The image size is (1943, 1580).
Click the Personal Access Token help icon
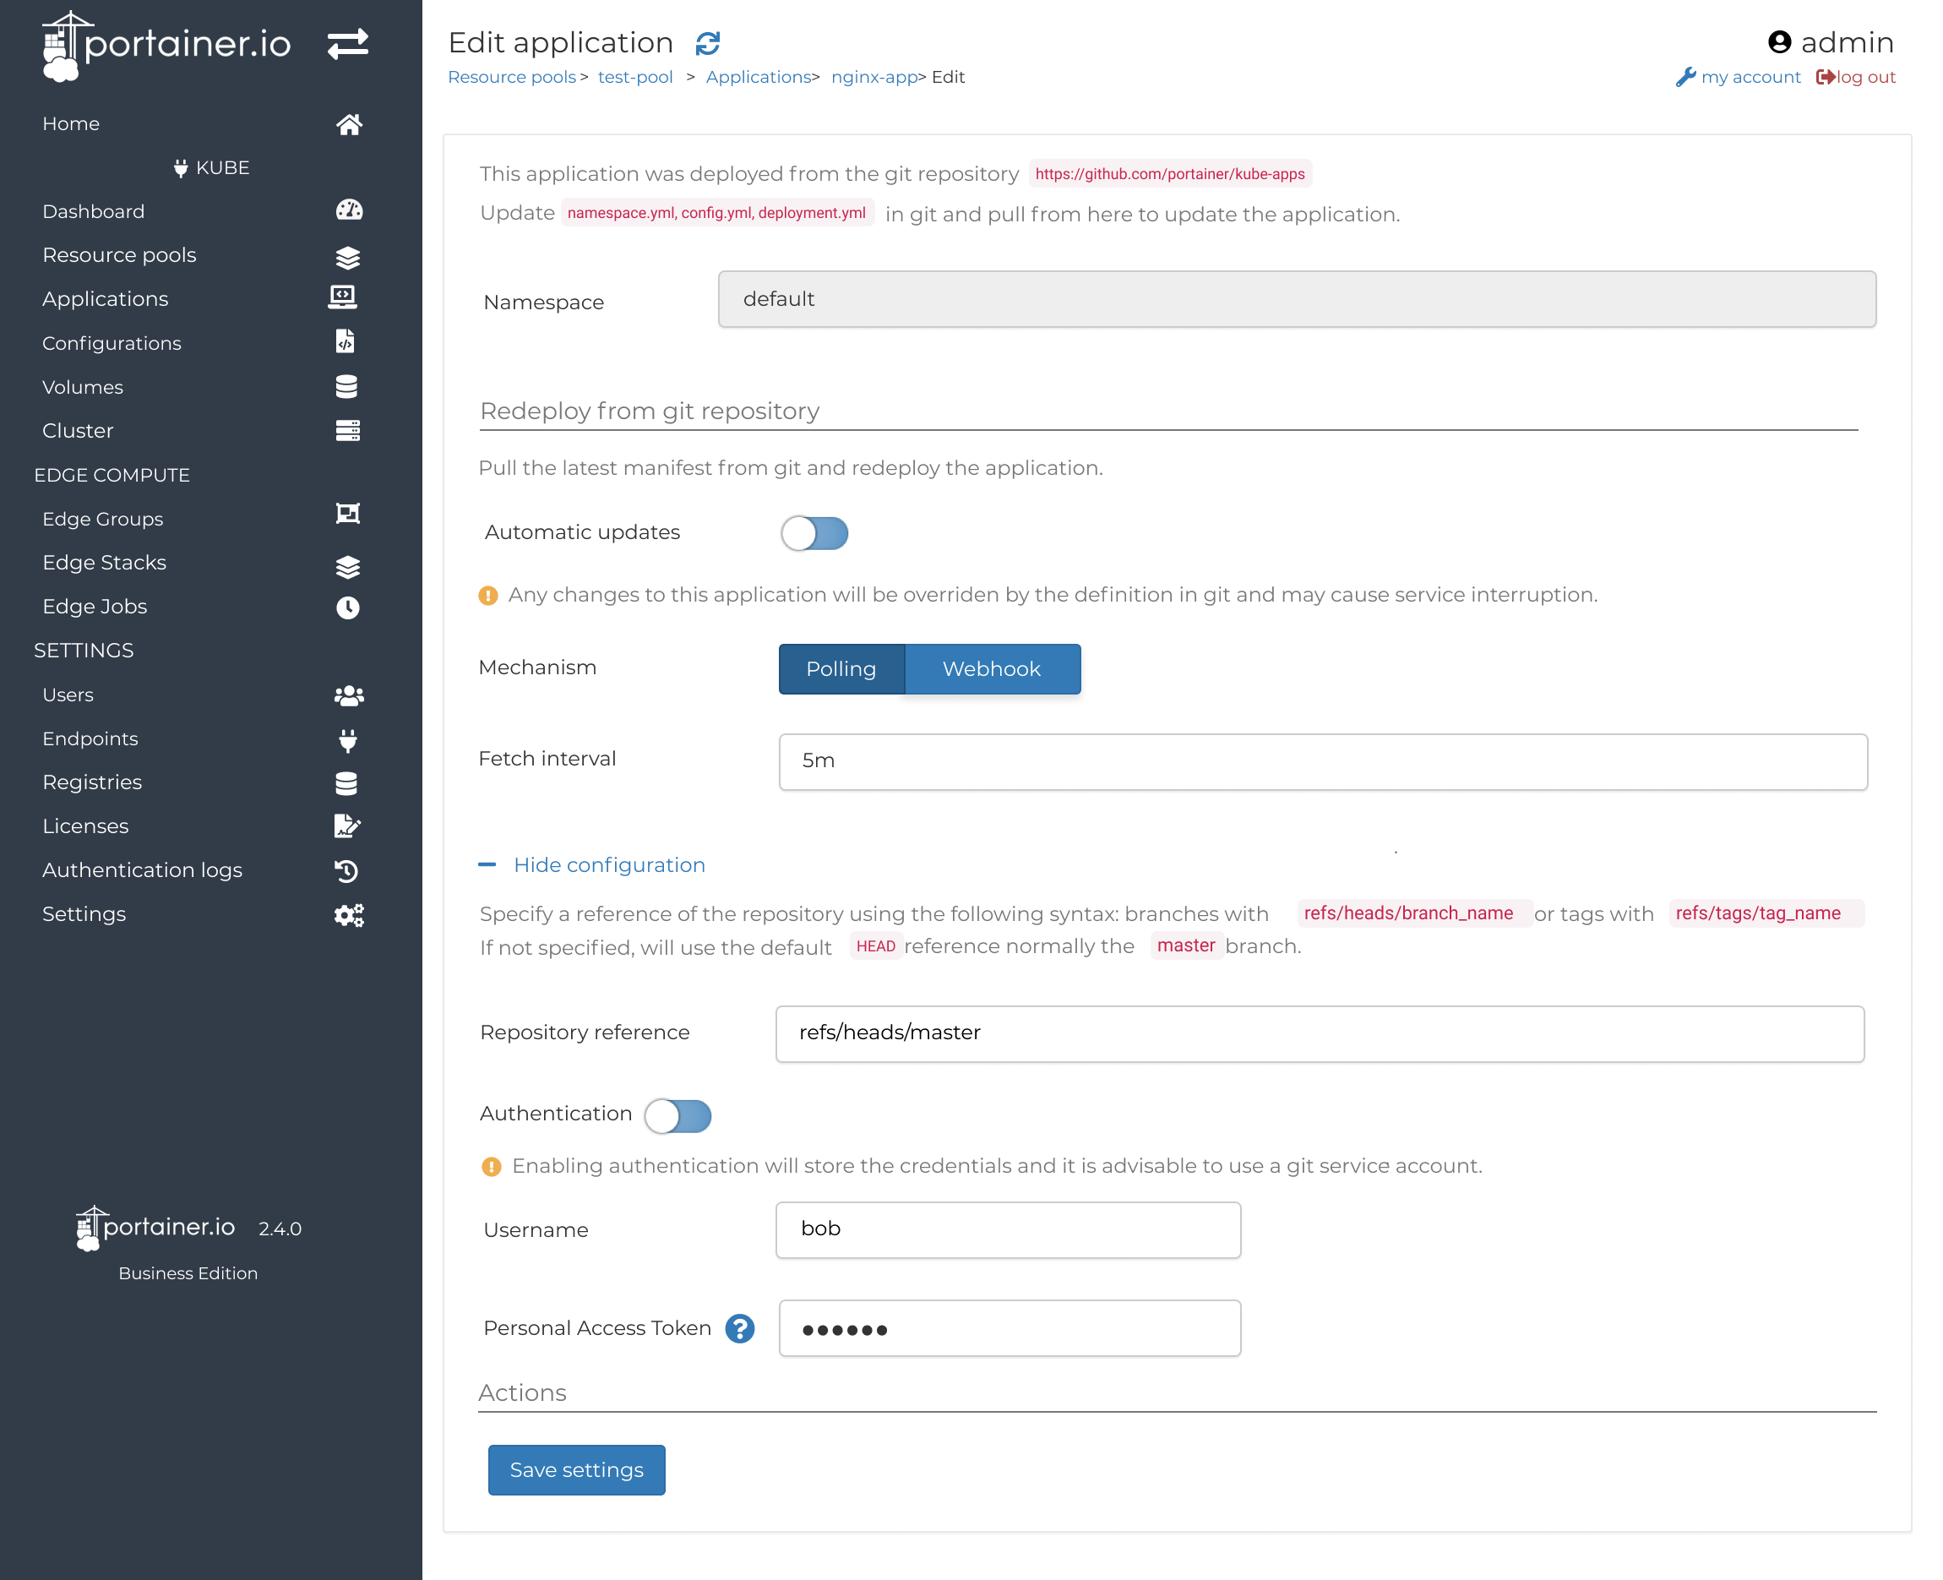pos(740,1329)
